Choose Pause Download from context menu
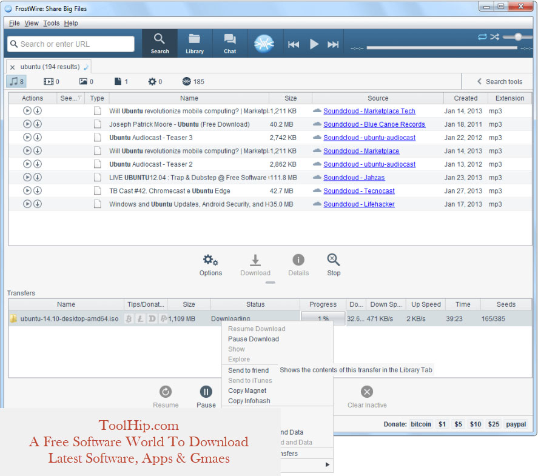Screen dimensions: 538x476 click(x=253, y=339)
